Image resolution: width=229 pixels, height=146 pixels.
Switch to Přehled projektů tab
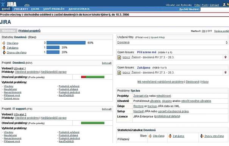pyautogui.click(x=30, y=31)
